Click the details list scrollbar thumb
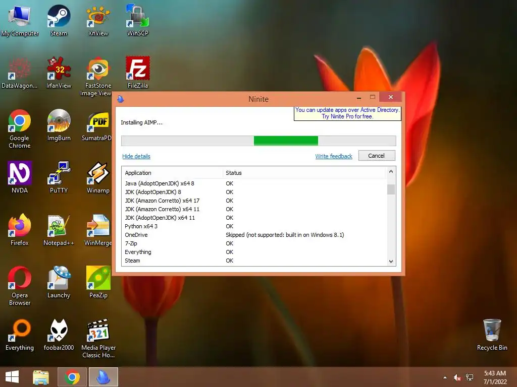Viewport: 517px width, 387px height. pyautogui.click(x=391, y=189)
